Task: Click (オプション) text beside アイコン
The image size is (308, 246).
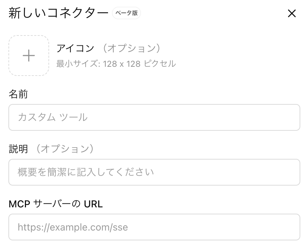Action: tap(134, 48)
